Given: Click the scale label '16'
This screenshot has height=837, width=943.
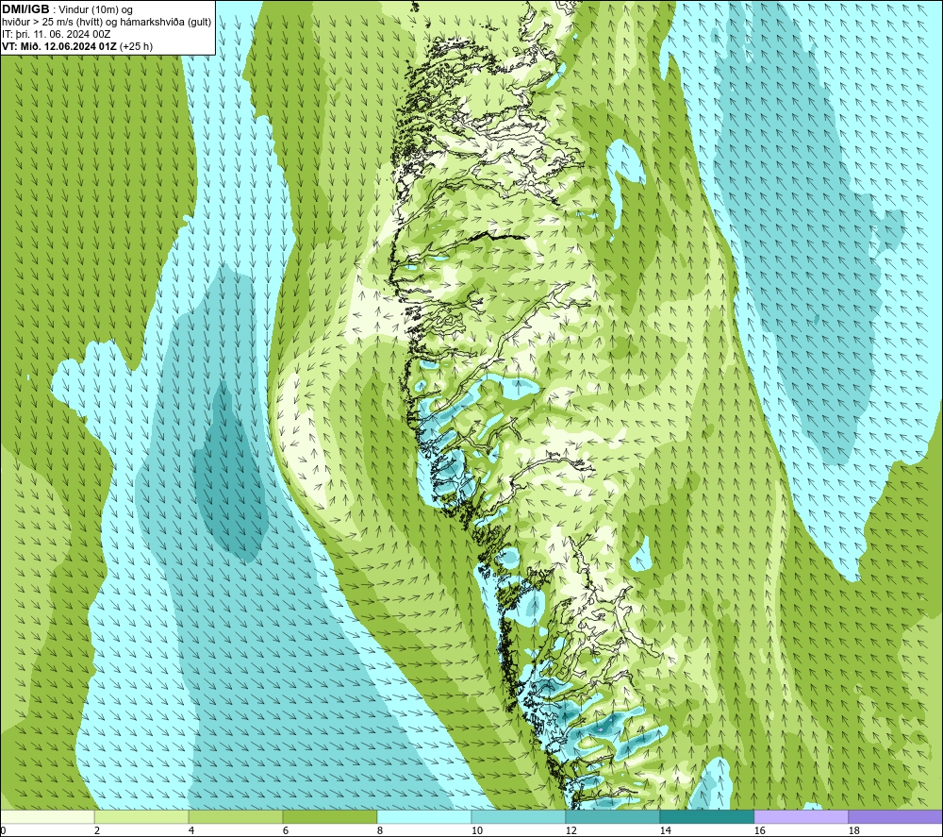Looking at the screenshot, I should click(x=759, y=831).
